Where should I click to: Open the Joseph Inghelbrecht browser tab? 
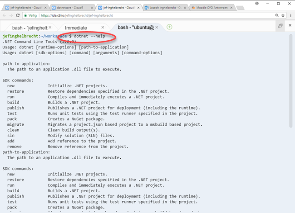[x=163, y=8]
